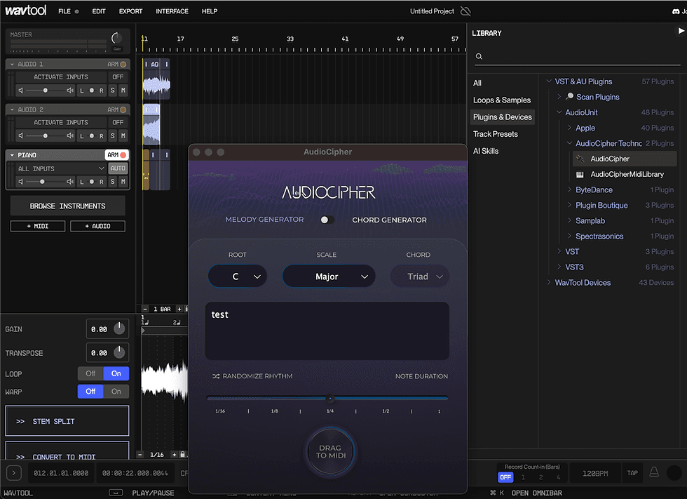Click the round record button in the transport bar
This screenshot has height=499, width=687.
[x=674, y=473]
